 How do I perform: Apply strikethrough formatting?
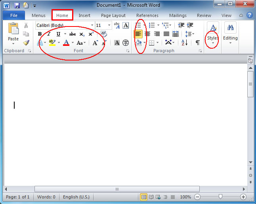tap(73, 34)
